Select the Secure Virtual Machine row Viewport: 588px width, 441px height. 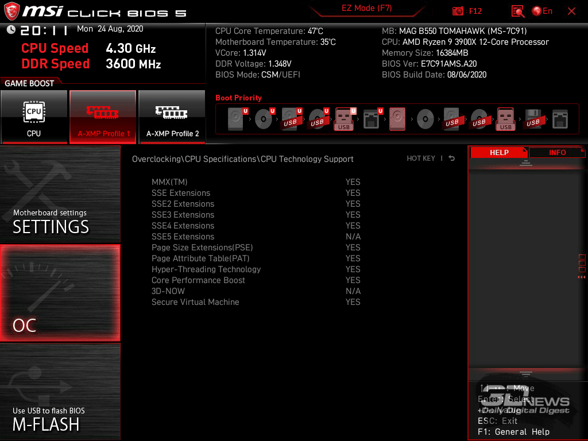(256, 301)
